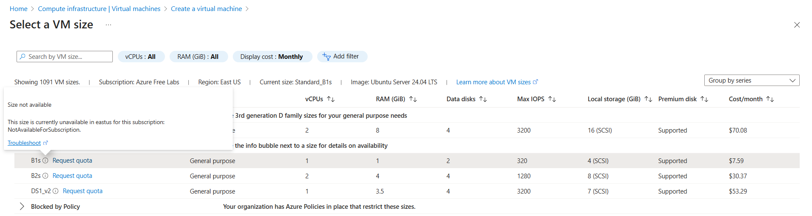Sort by RAM (GiB) column arrows
This screenshot has height=216, width=812.
click(x=413, y=99)
